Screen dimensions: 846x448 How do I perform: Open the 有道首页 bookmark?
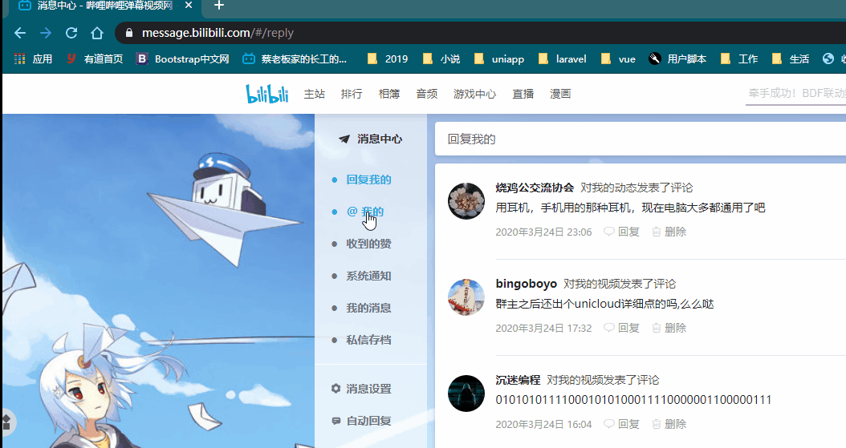95,59
